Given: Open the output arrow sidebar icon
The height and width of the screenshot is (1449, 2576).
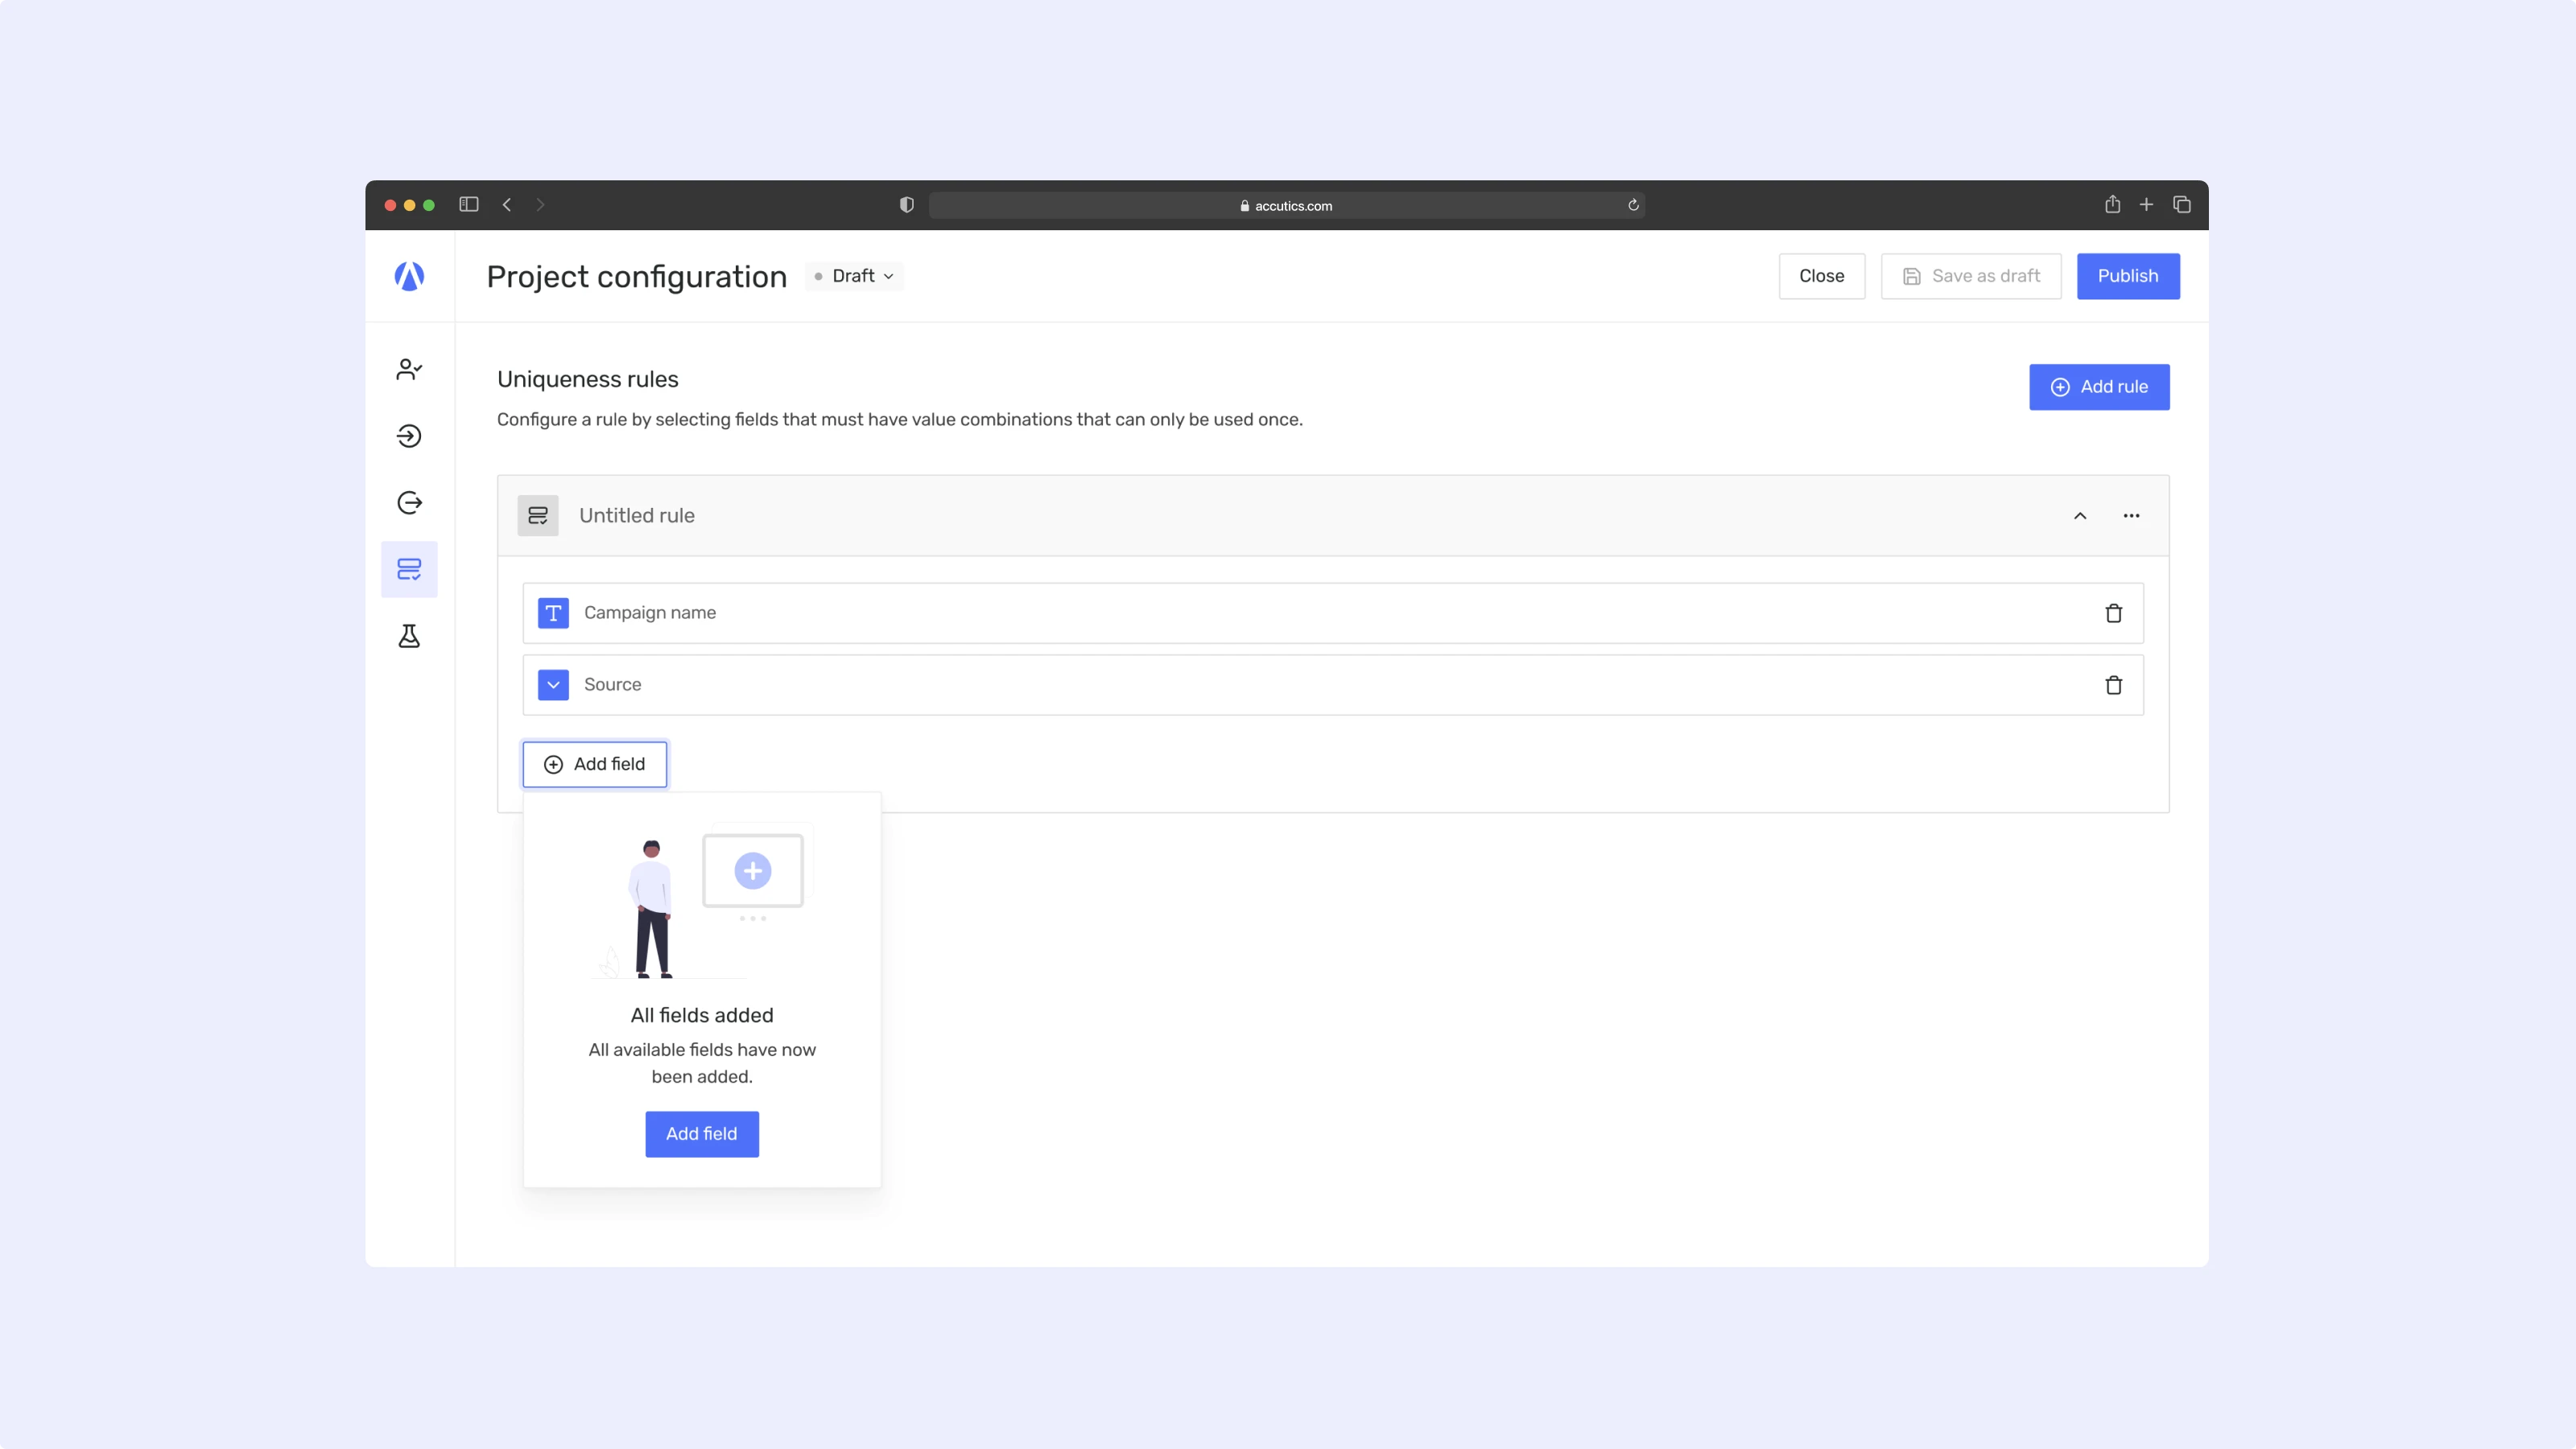Looking at the screenshot, I should [x=409, y=503].
